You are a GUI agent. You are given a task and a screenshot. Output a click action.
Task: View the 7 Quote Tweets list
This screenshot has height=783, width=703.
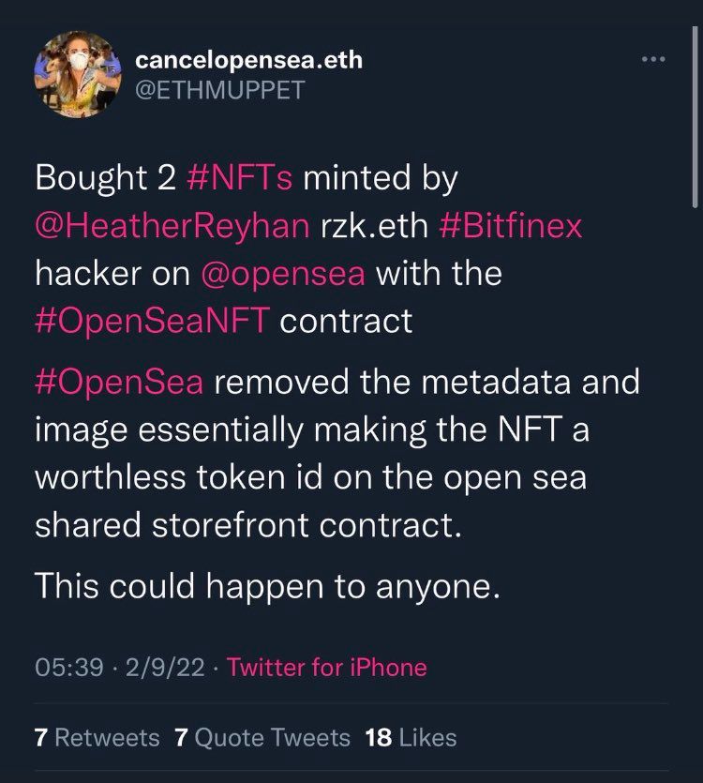coord(262,738)
